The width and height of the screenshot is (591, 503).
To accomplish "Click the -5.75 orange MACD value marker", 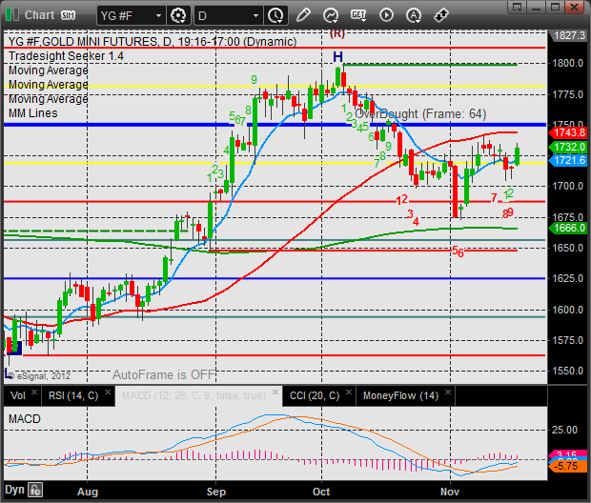I will click(x=568, y=466).
